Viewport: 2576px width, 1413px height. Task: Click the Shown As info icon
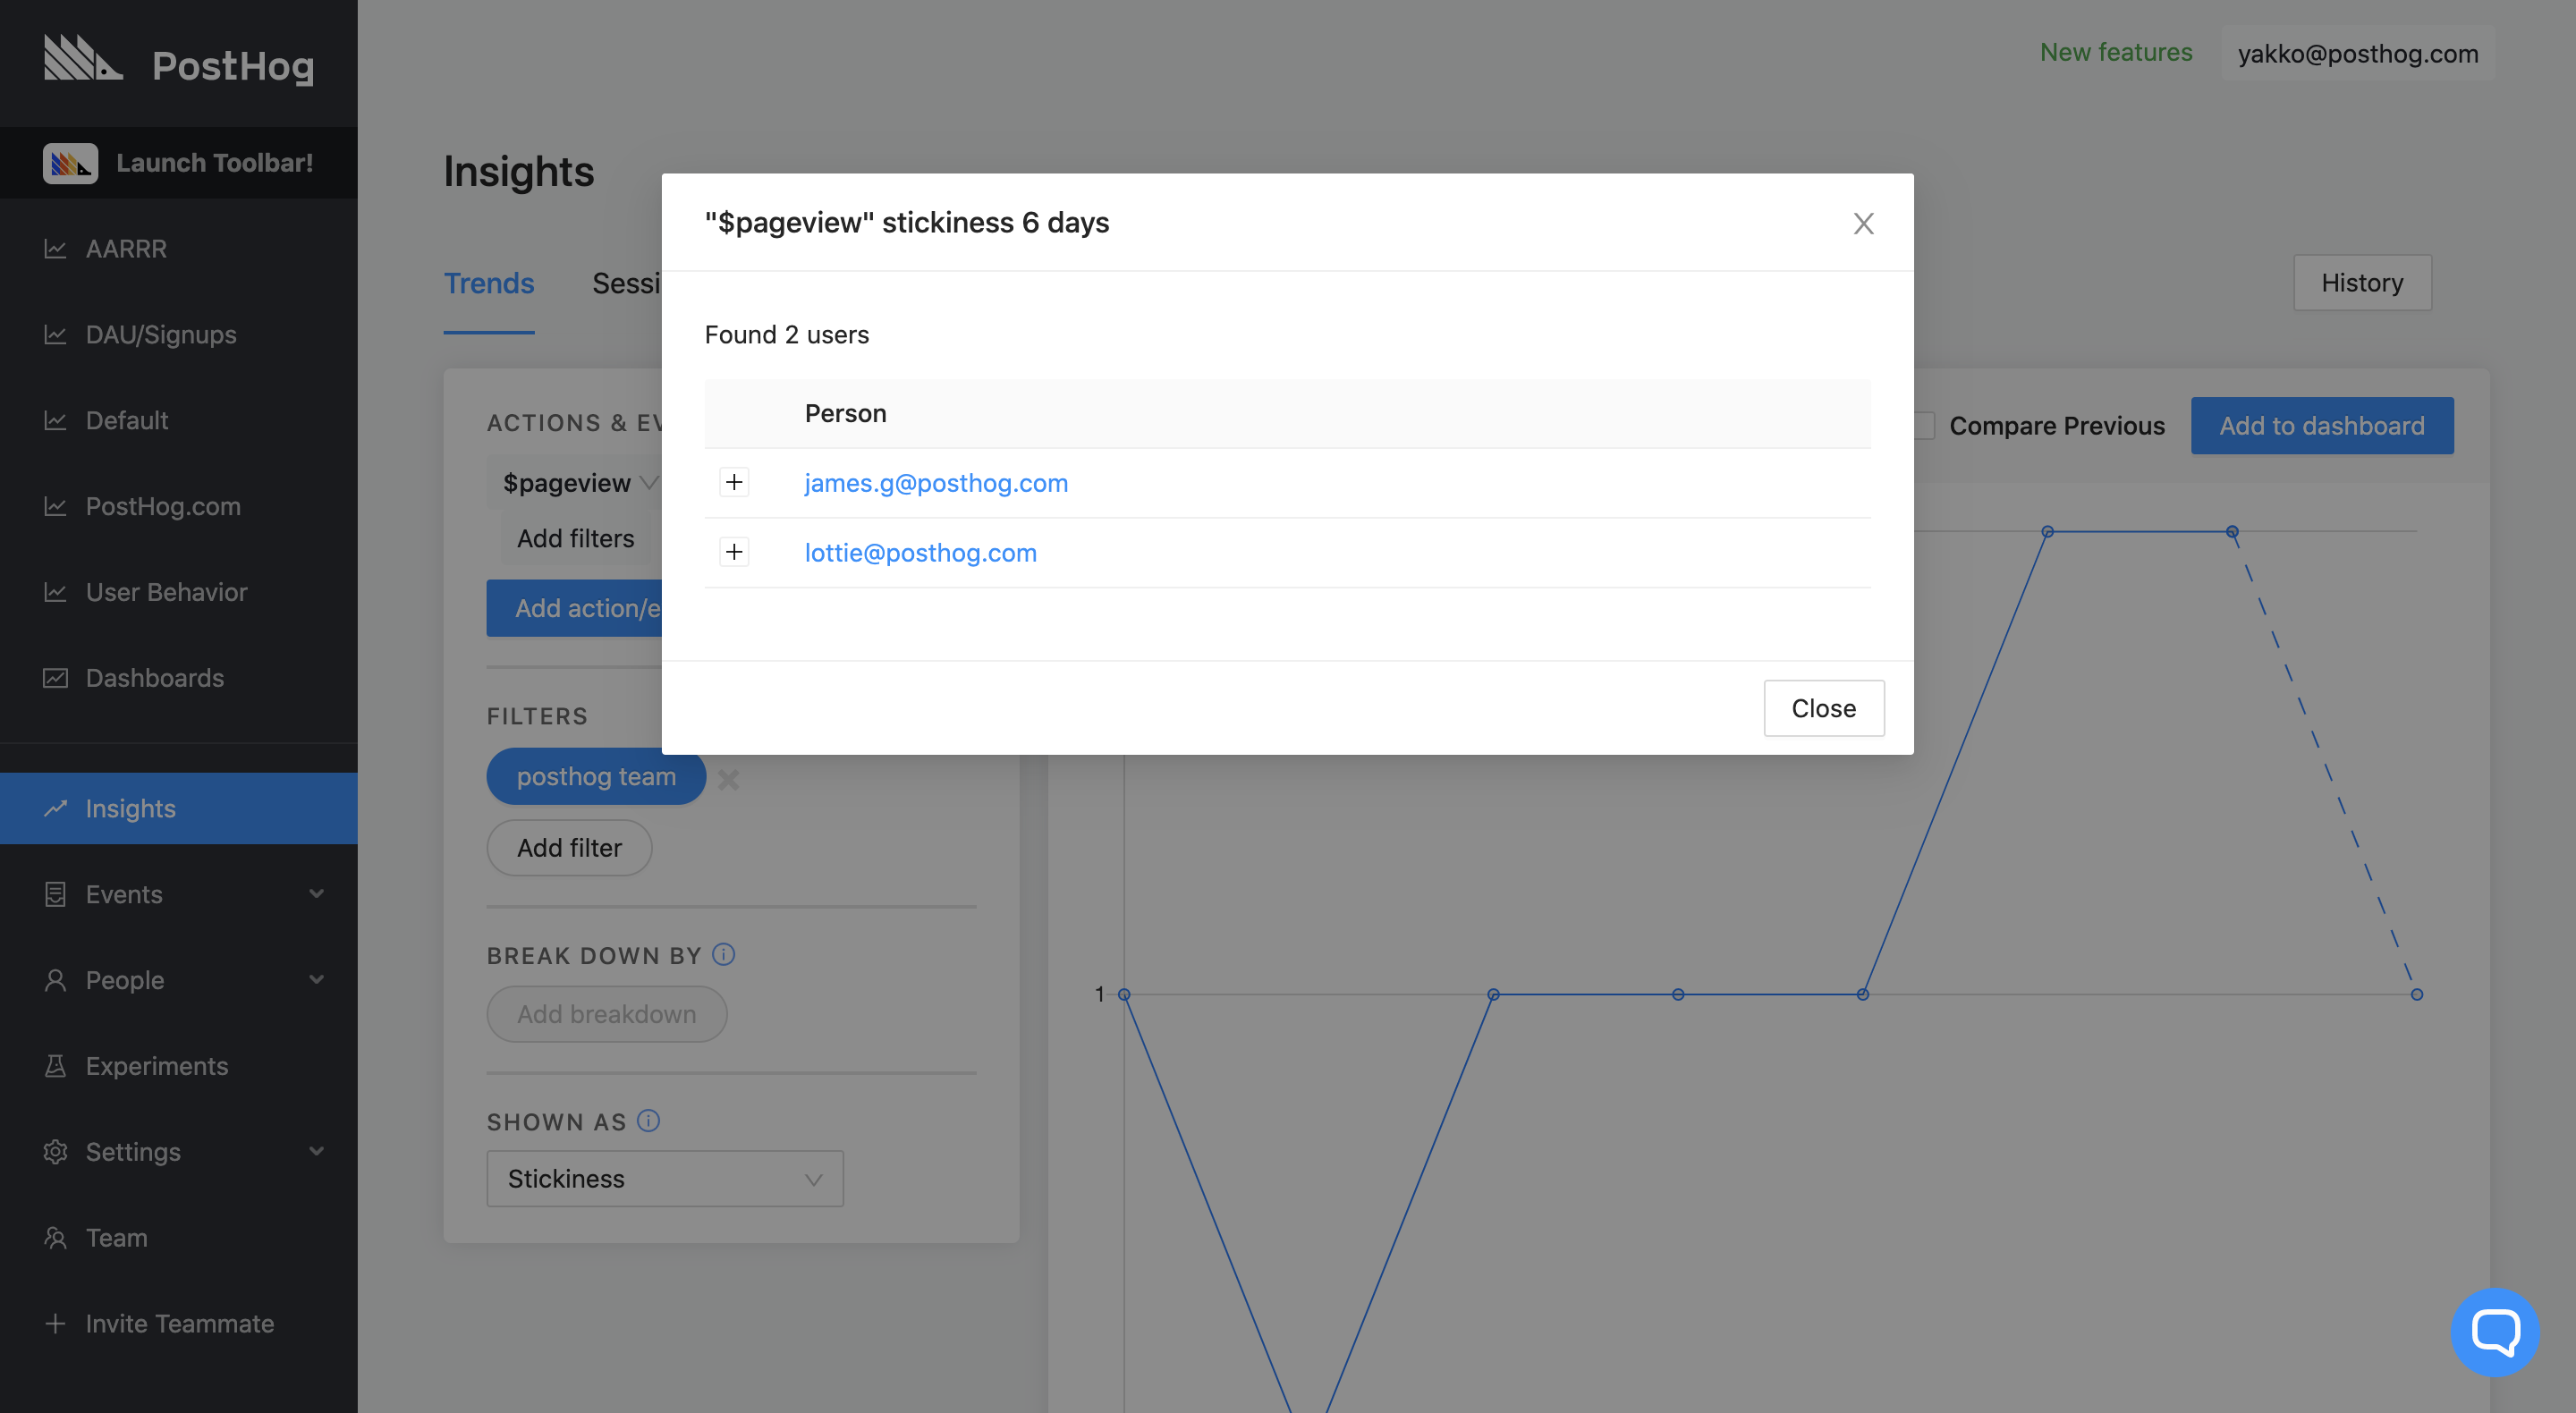648,1120
